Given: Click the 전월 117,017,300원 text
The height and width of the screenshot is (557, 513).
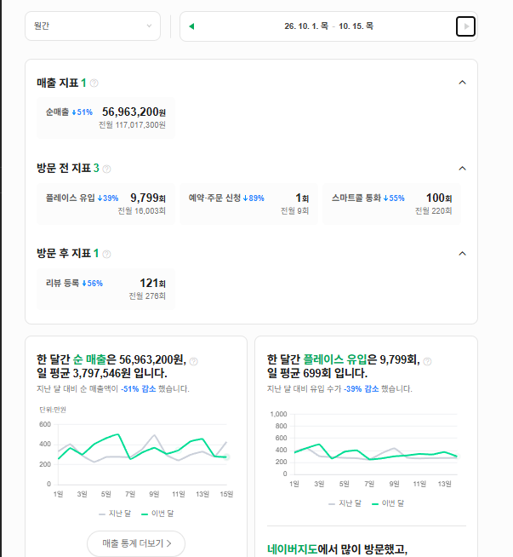Looking at the screenshot, I should [x=132, y=125].
